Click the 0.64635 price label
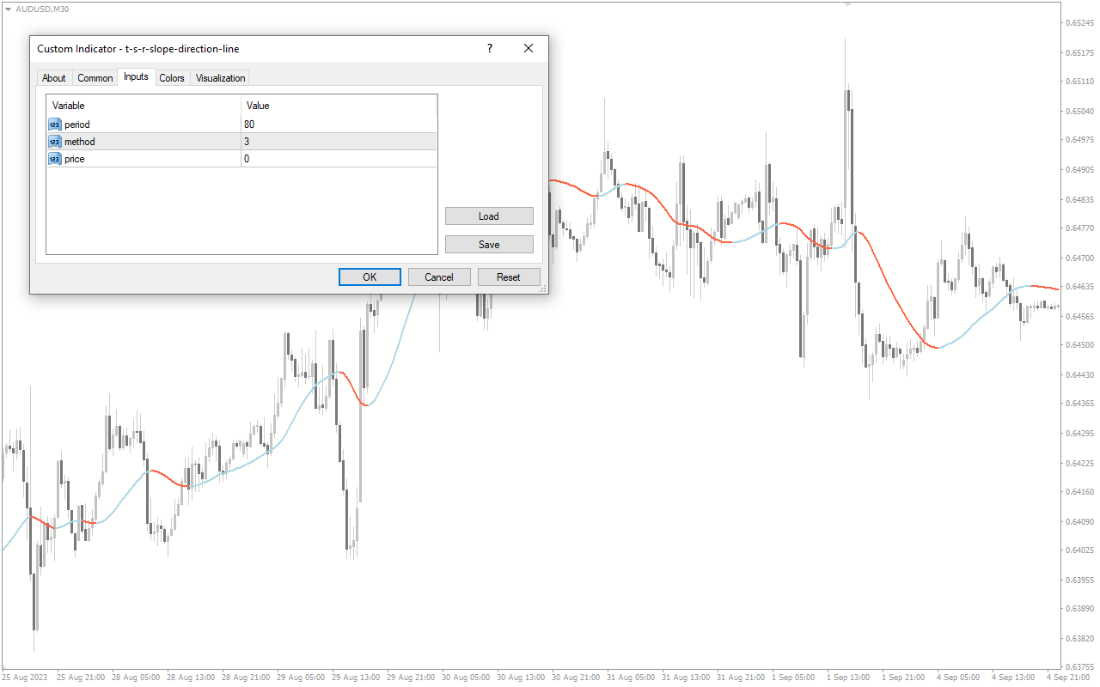1100x687 pixels. click(1079, 287)
